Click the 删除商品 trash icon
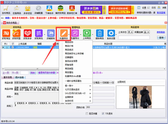The height and width of the screenshot is (124, 168). coord(100,34)
